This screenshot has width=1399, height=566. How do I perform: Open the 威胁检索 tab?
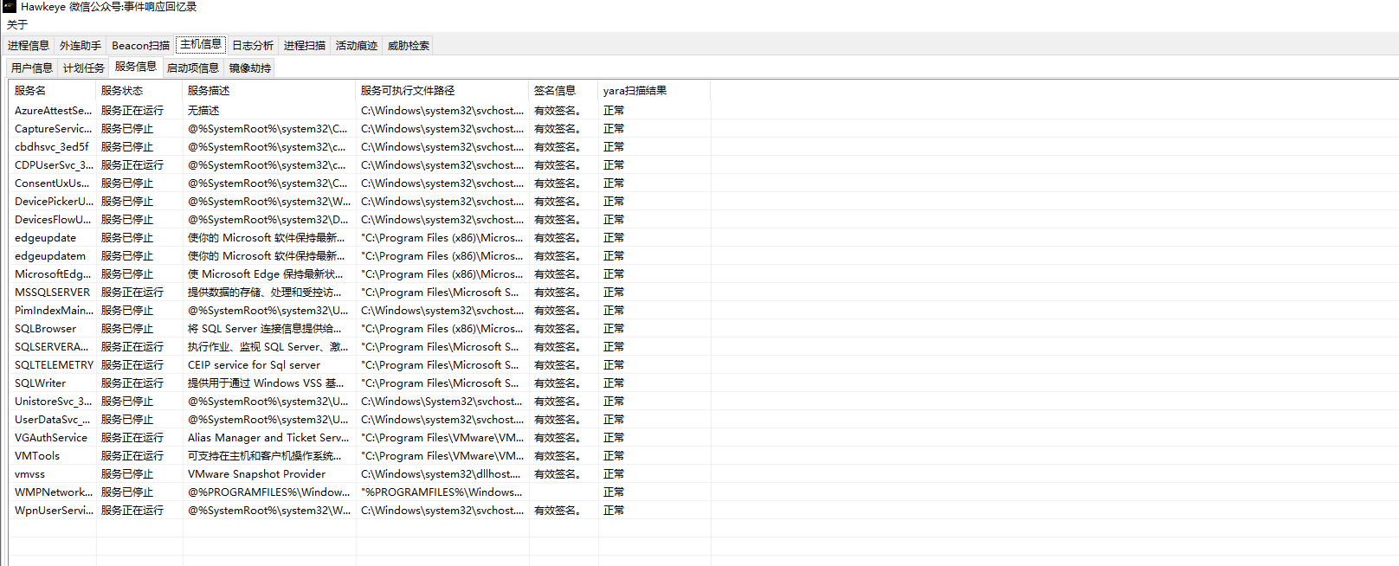pos(409,45)
